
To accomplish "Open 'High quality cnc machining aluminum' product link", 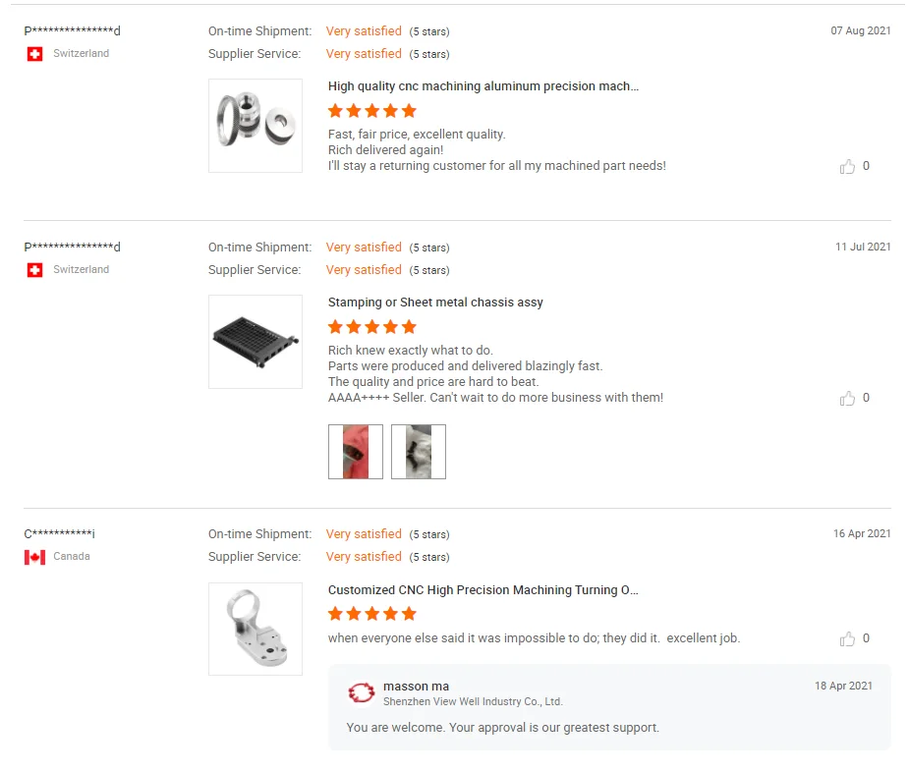I will [483, 86].
